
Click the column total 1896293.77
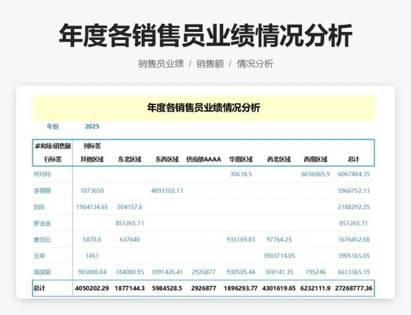click(x=240, y=288)
